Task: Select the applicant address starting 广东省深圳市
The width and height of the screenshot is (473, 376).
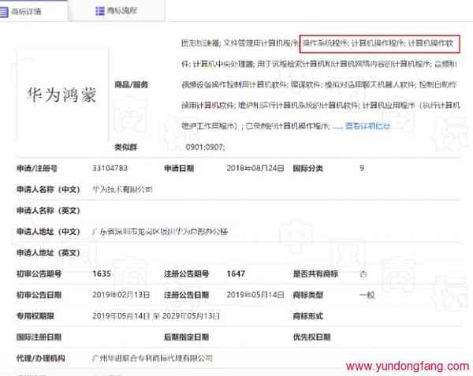Action: click(x=160, y=232)
